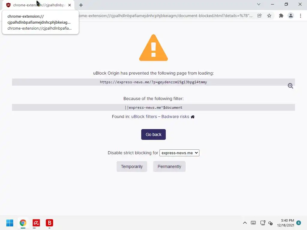The image size is (307, 230).
Task: Expand the tab search chevron
Action: point(259,4)
